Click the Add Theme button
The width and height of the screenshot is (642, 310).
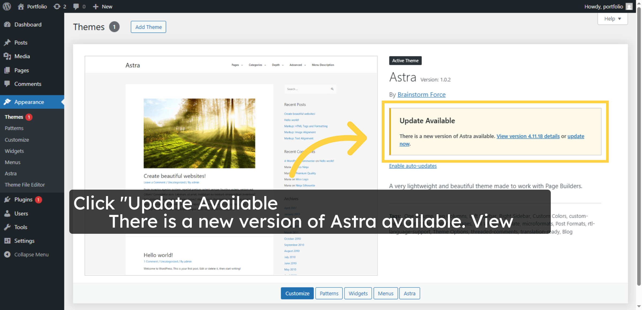[148, 27]
